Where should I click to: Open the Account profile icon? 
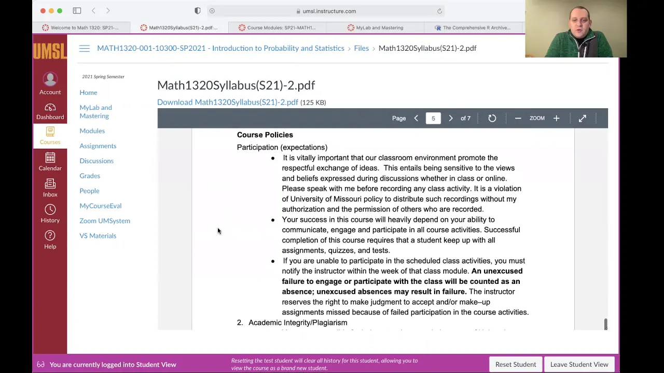point(50,84)
